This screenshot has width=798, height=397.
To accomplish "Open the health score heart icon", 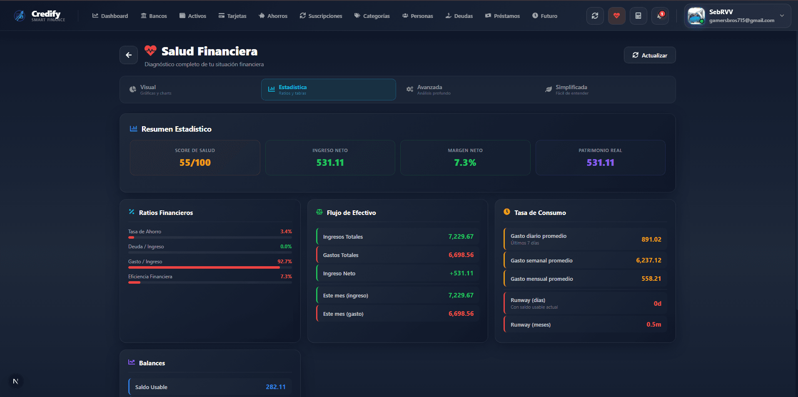I will (616, 15).
